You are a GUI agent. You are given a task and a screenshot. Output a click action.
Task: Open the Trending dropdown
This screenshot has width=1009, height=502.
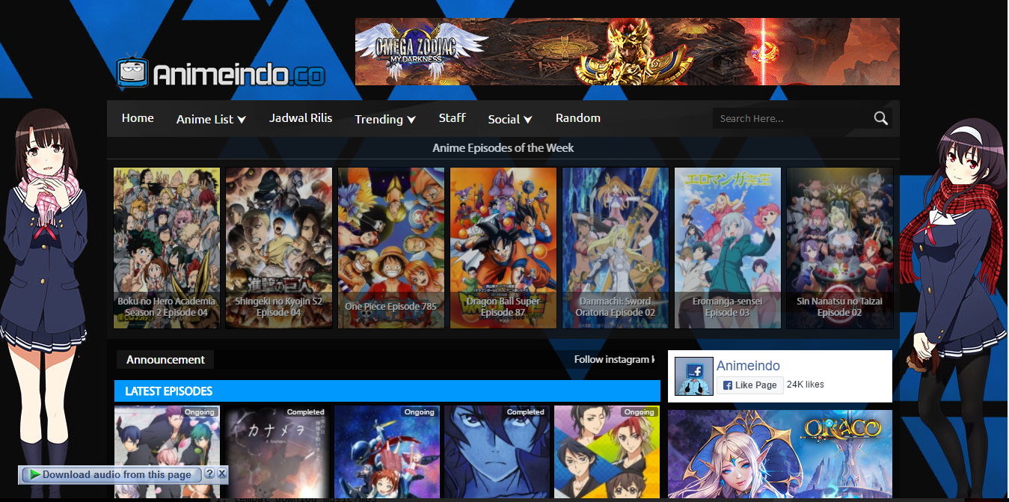click(384, 118)
